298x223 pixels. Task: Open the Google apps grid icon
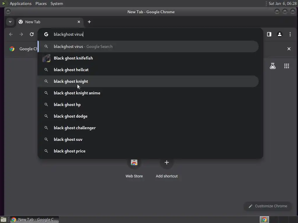tap(287, 66)
